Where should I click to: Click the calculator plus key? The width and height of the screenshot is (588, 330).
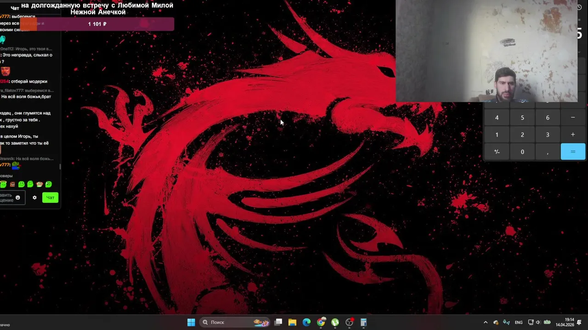[x=573, y=135]
